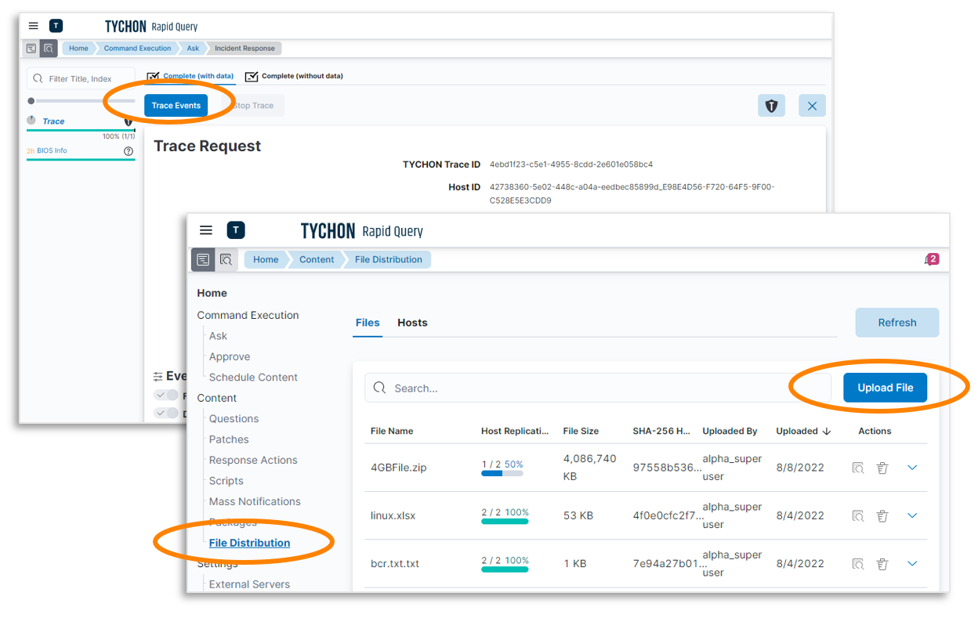978x618 pixels.
Task: Click the Trace Events button
Action: (176, 106)
